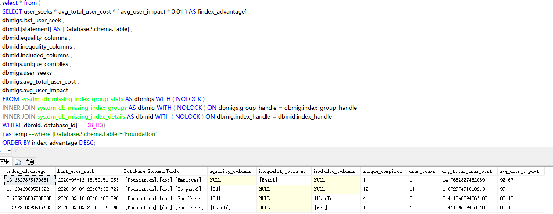This screenshot has height=214, width=553.
Task: Select the user_seeks value 11
Action: (423, 189)
